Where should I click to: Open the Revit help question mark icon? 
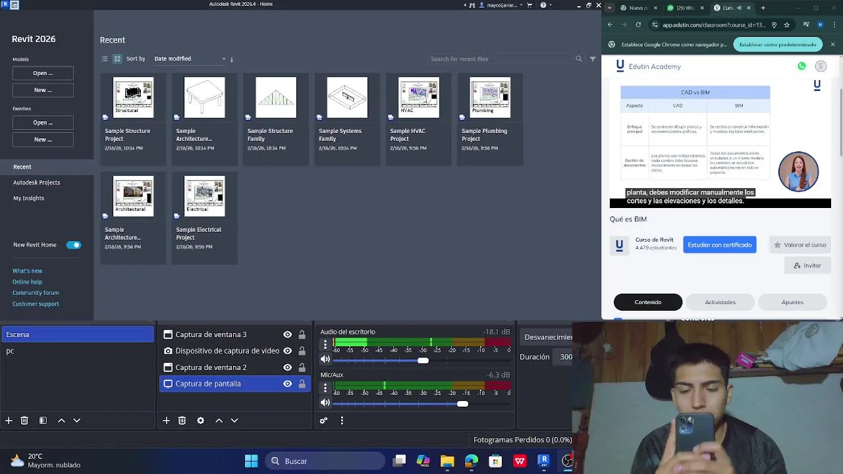click(x=543, y=5)
